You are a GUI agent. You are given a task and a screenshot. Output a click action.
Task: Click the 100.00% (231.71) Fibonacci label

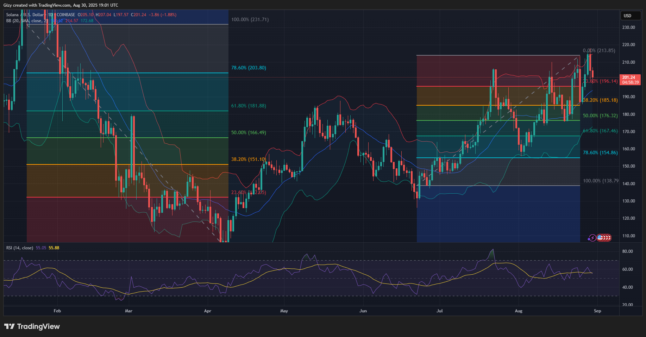250,19
